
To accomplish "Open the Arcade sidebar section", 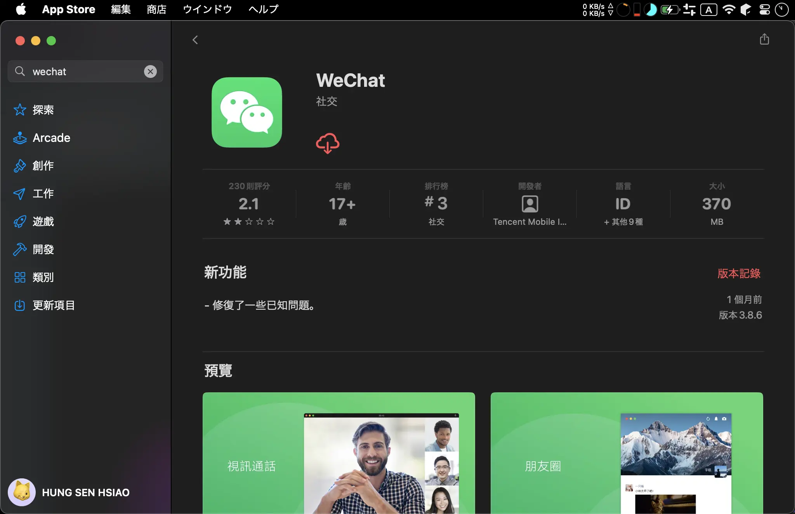I will [x=85, y=138].
